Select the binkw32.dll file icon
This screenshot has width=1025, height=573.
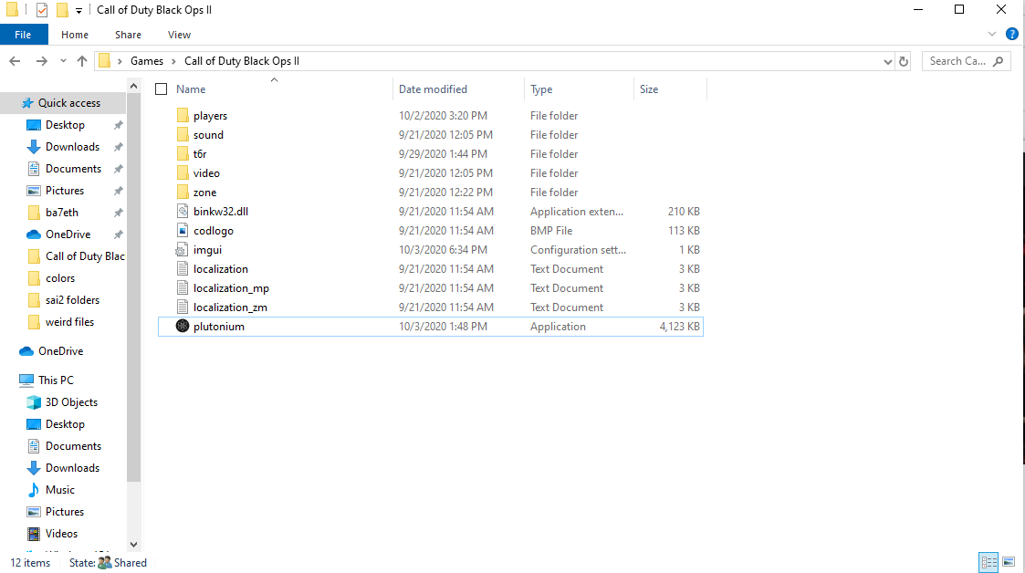183,212
